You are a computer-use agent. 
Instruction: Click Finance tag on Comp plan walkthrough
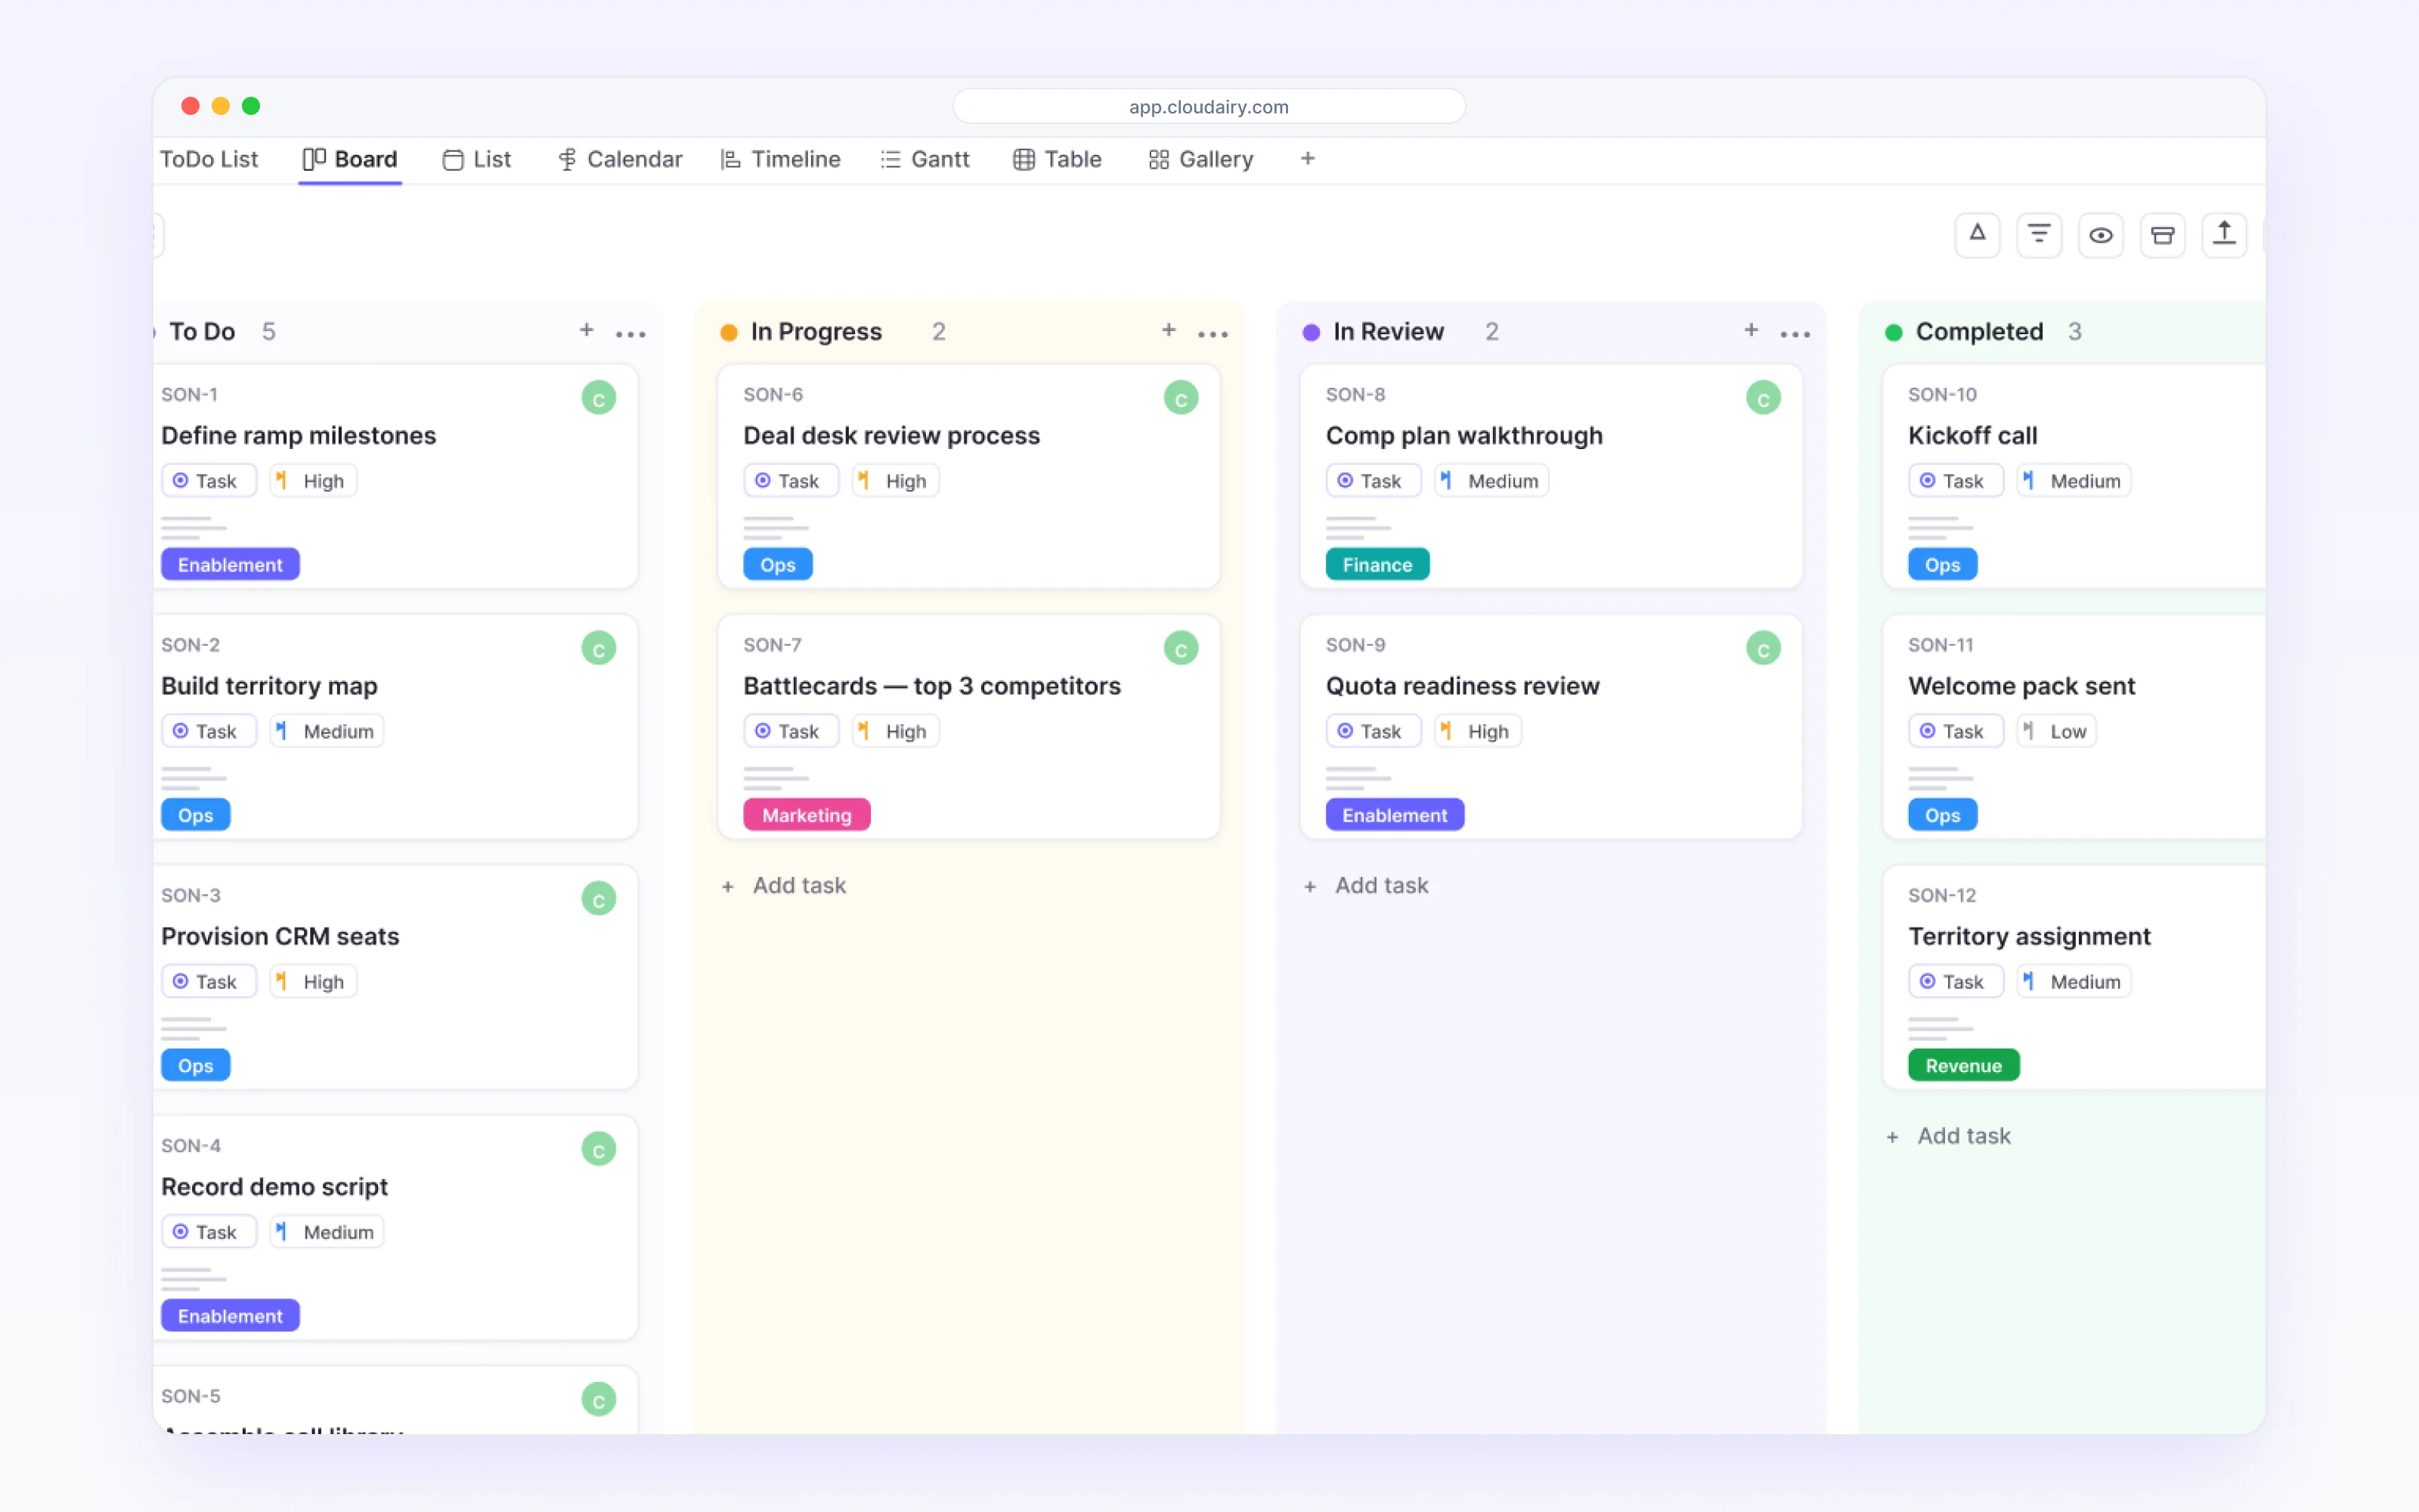[x=1377, y=565]
